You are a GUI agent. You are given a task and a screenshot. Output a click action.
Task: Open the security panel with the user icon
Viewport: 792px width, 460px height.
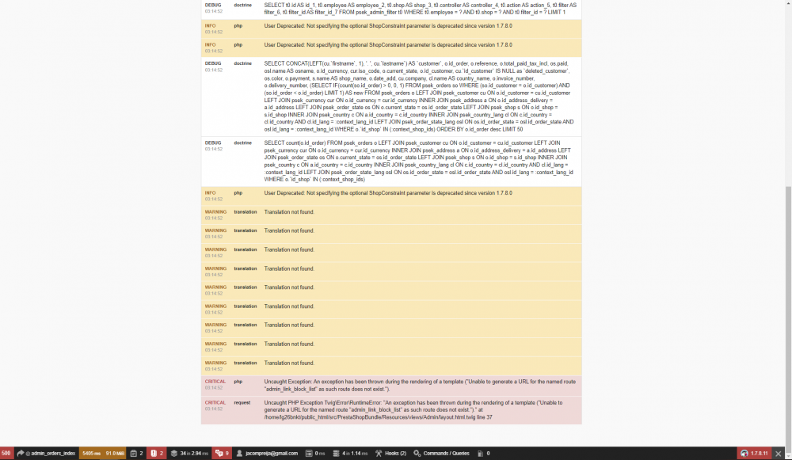[x=238, y=453]
